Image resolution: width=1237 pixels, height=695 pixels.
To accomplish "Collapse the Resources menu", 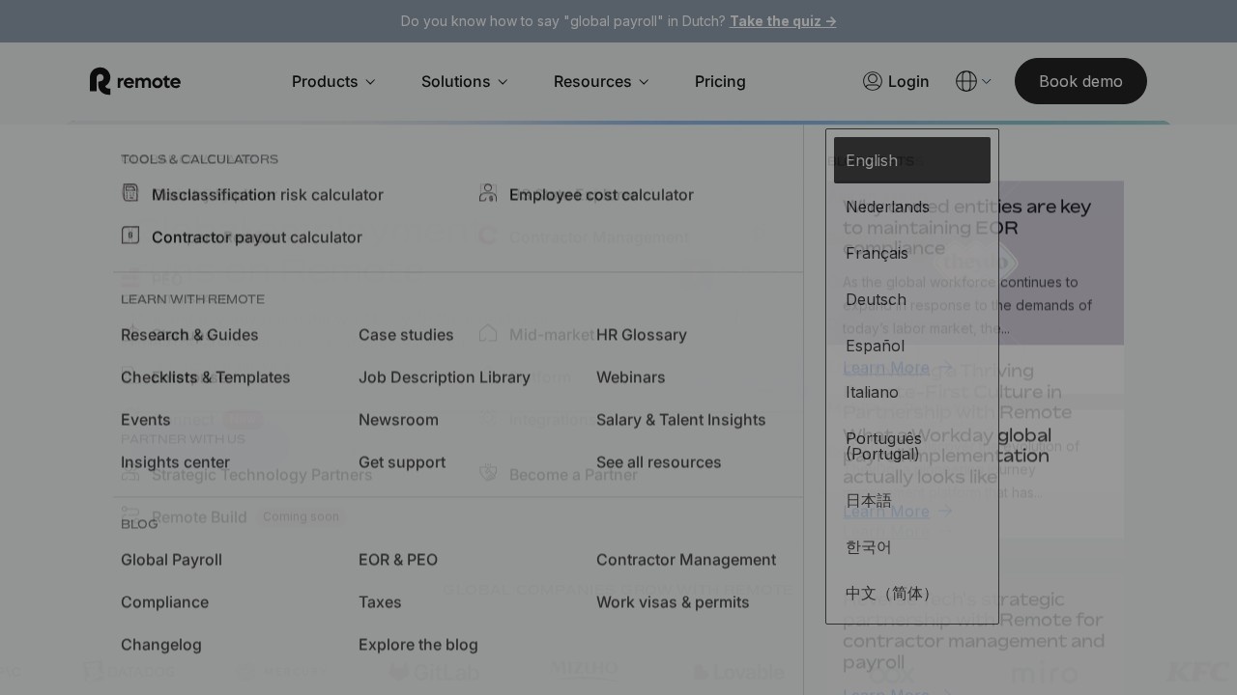I will click(x=601, y=81).
